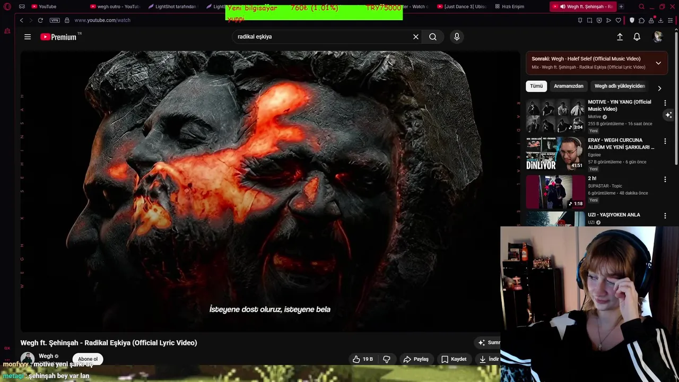This screenshot has height=382, width=679.
Task: Click the sparkle AI icon beside sidebar
Action: click(668, 115)
